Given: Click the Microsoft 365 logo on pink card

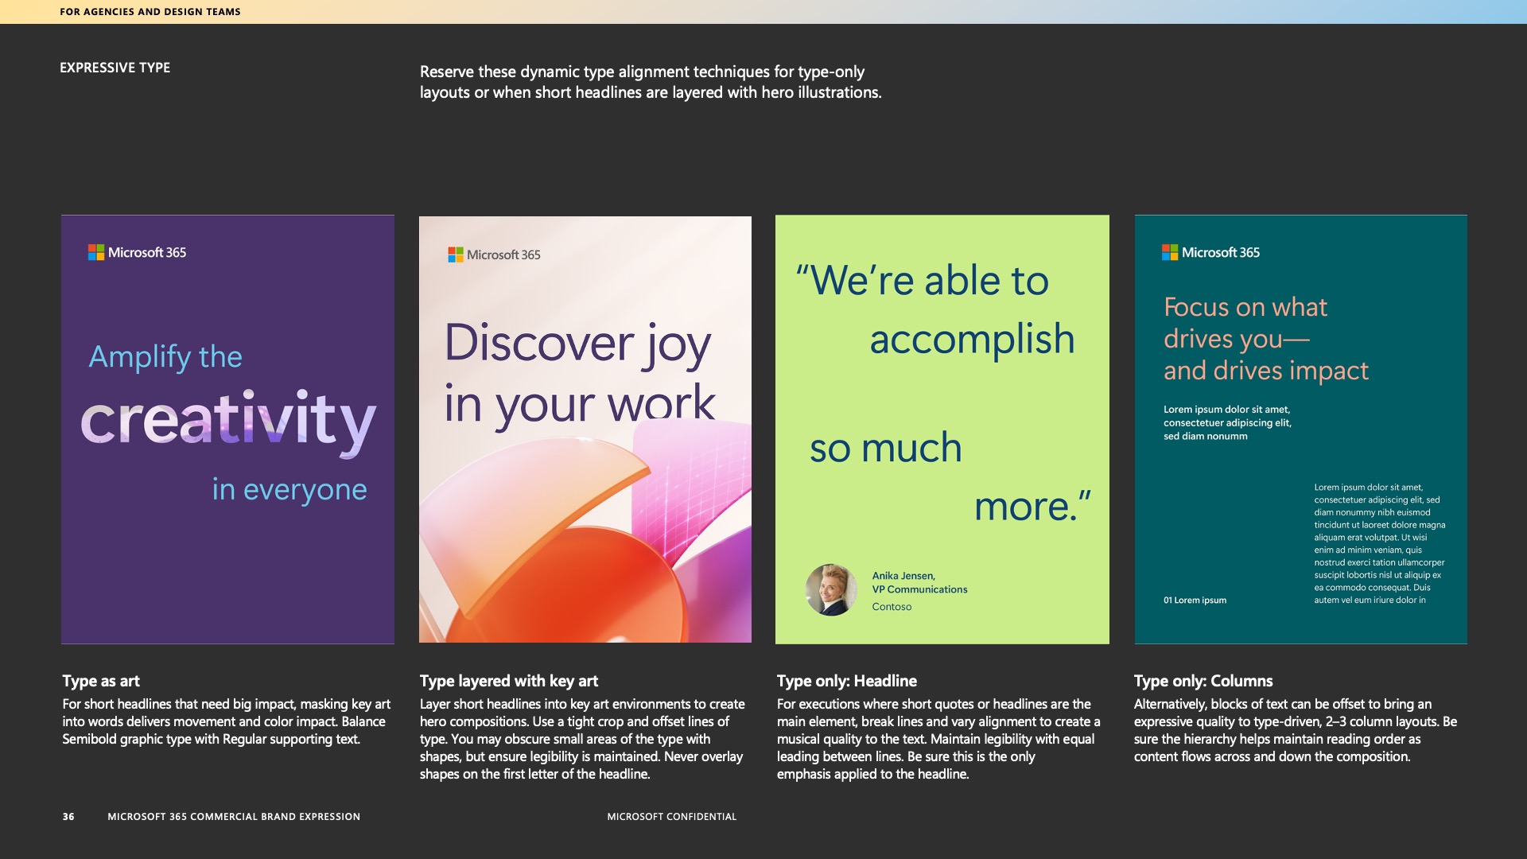Looking at the screenshot, I should point(494,255).
